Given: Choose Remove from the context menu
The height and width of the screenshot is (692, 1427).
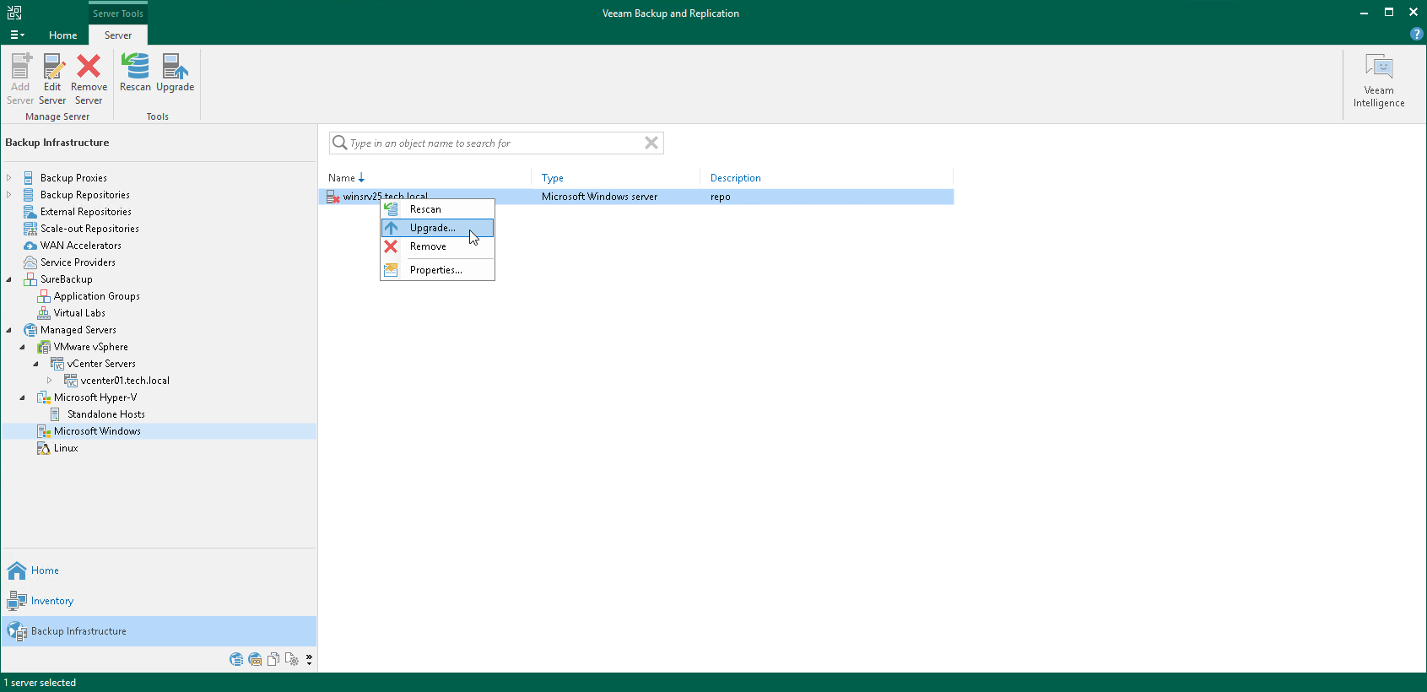Looking at the screenshot, I should tap(437, 246).
